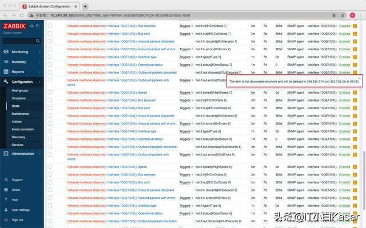This screenshot has height=228, width=366.
Task: Open the Maintenance submenu item
Action: (21, 114)
